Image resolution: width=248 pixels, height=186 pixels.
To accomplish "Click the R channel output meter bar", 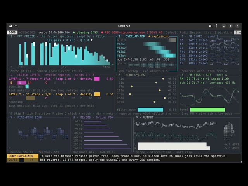I will 174,148.
